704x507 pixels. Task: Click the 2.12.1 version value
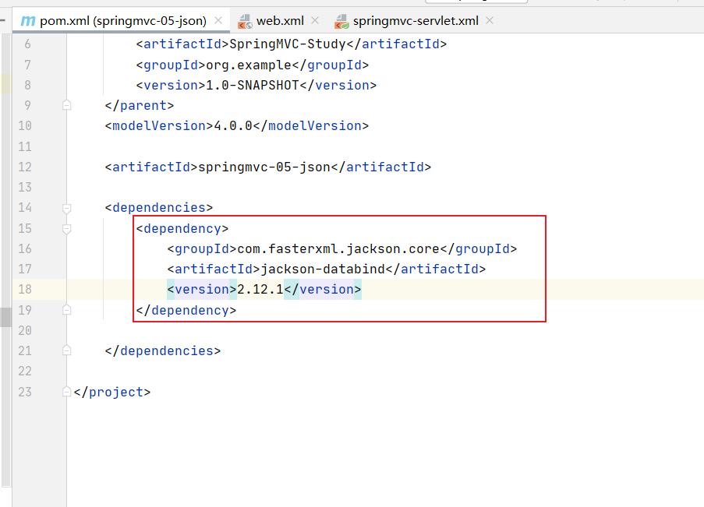click(x=260, y=290)
